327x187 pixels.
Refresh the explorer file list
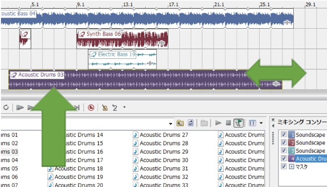pos(191,123)
